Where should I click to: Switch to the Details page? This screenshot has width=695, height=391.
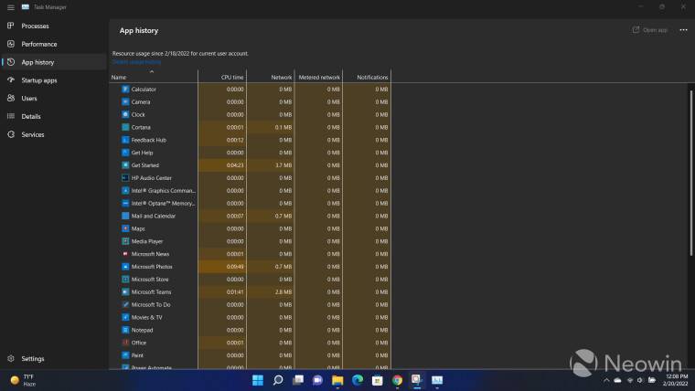[x=31, y=116]
